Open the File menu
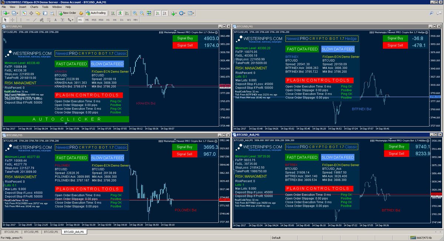Screen dimensions: 444x241 (4, 7)
